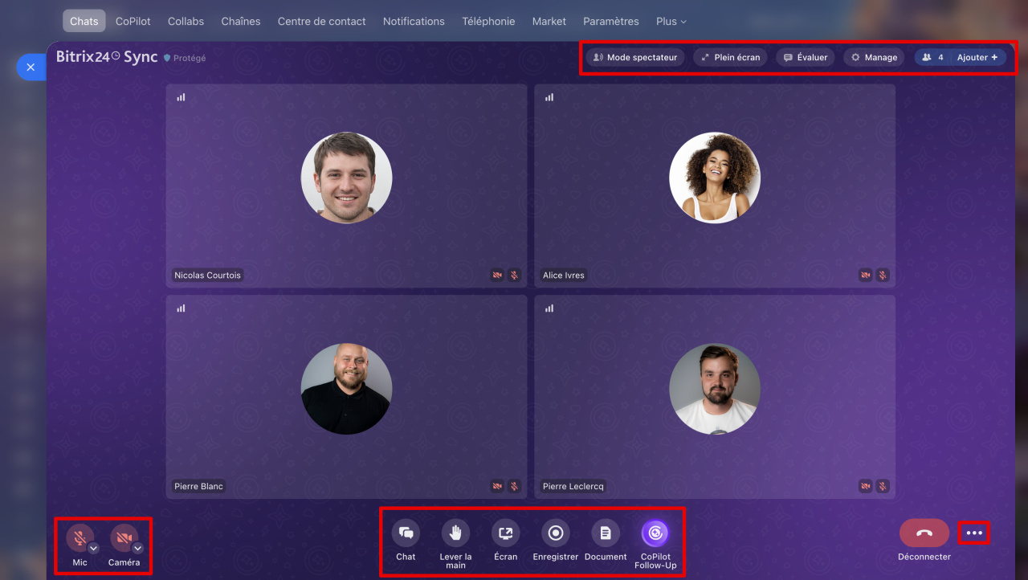The width and height of the screenshot is (1028, 580).
Task: Click the Pierre Leclercq name label
Action: [x=573, y=486]
